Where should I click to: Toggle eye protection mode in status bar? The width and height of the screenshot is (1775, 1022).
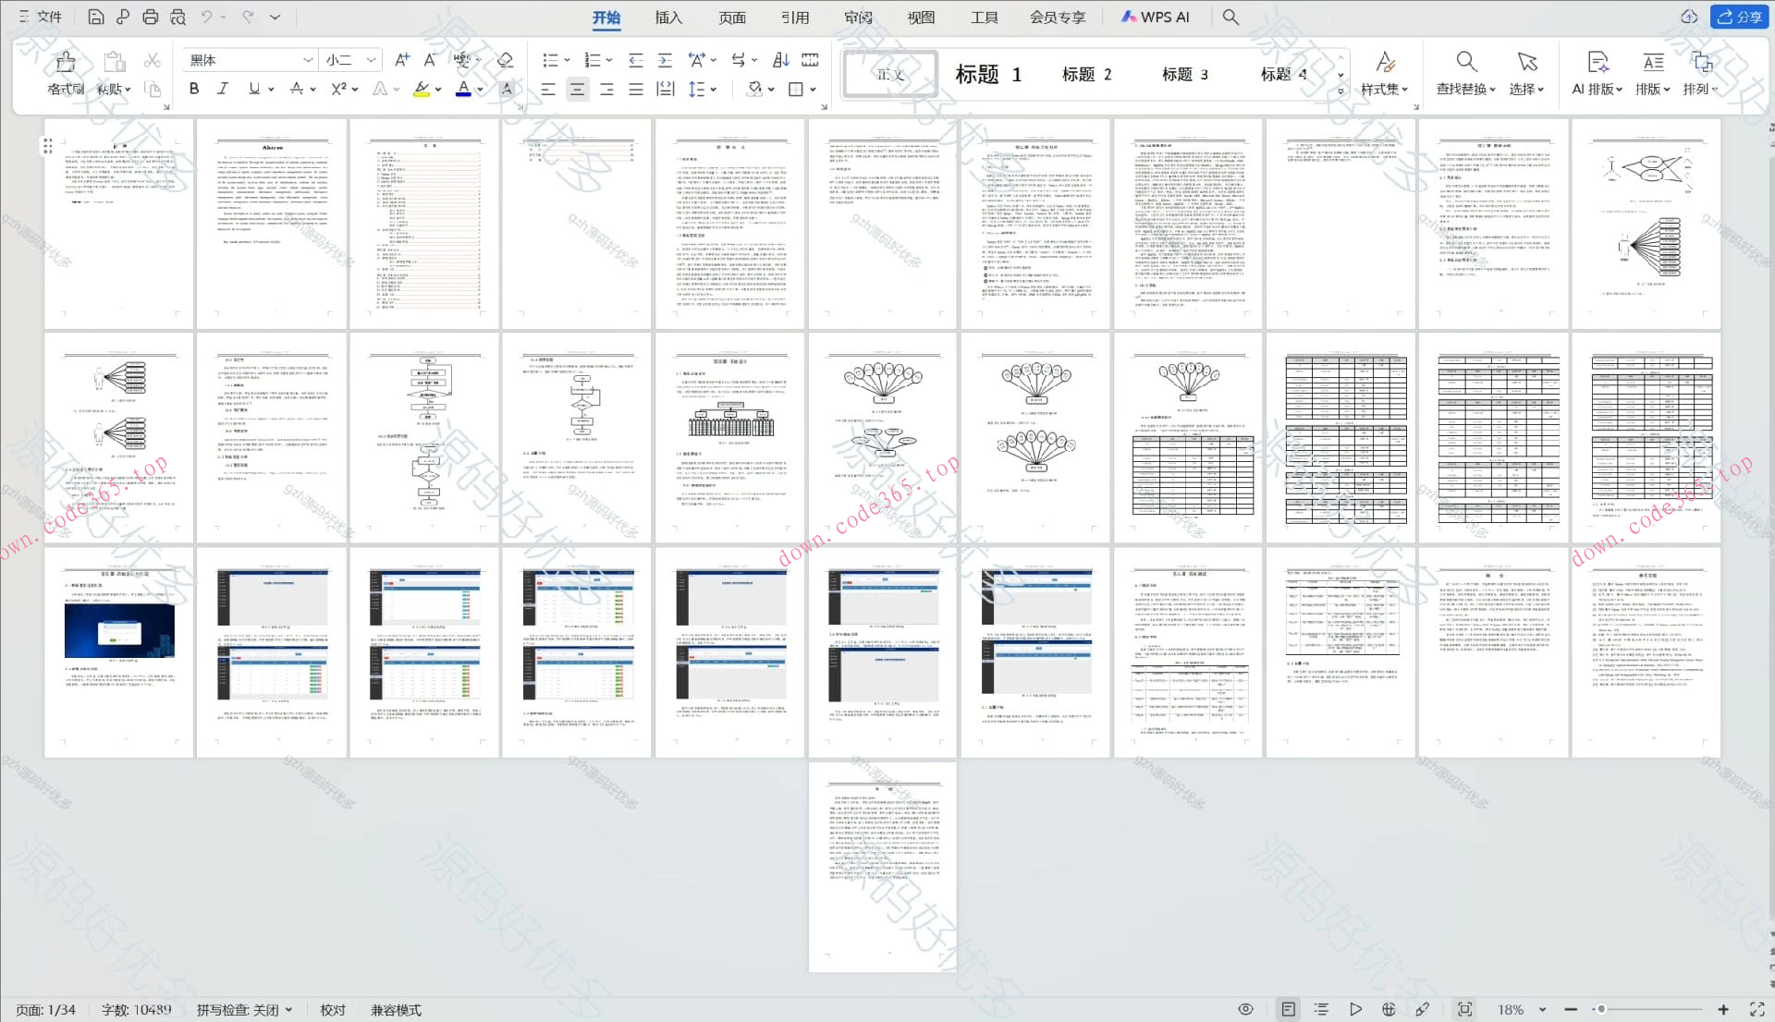point(1245,1009)
